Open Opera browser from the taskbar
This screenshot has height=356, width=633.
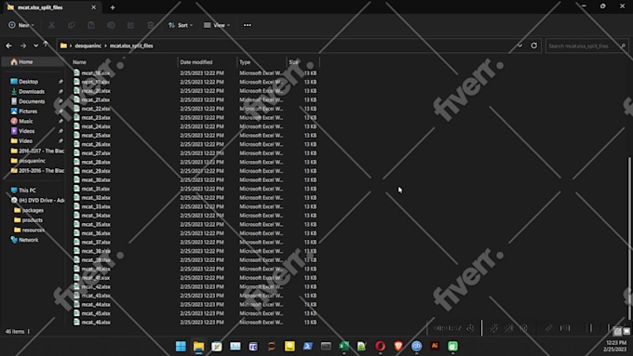[x=380, y=346]
